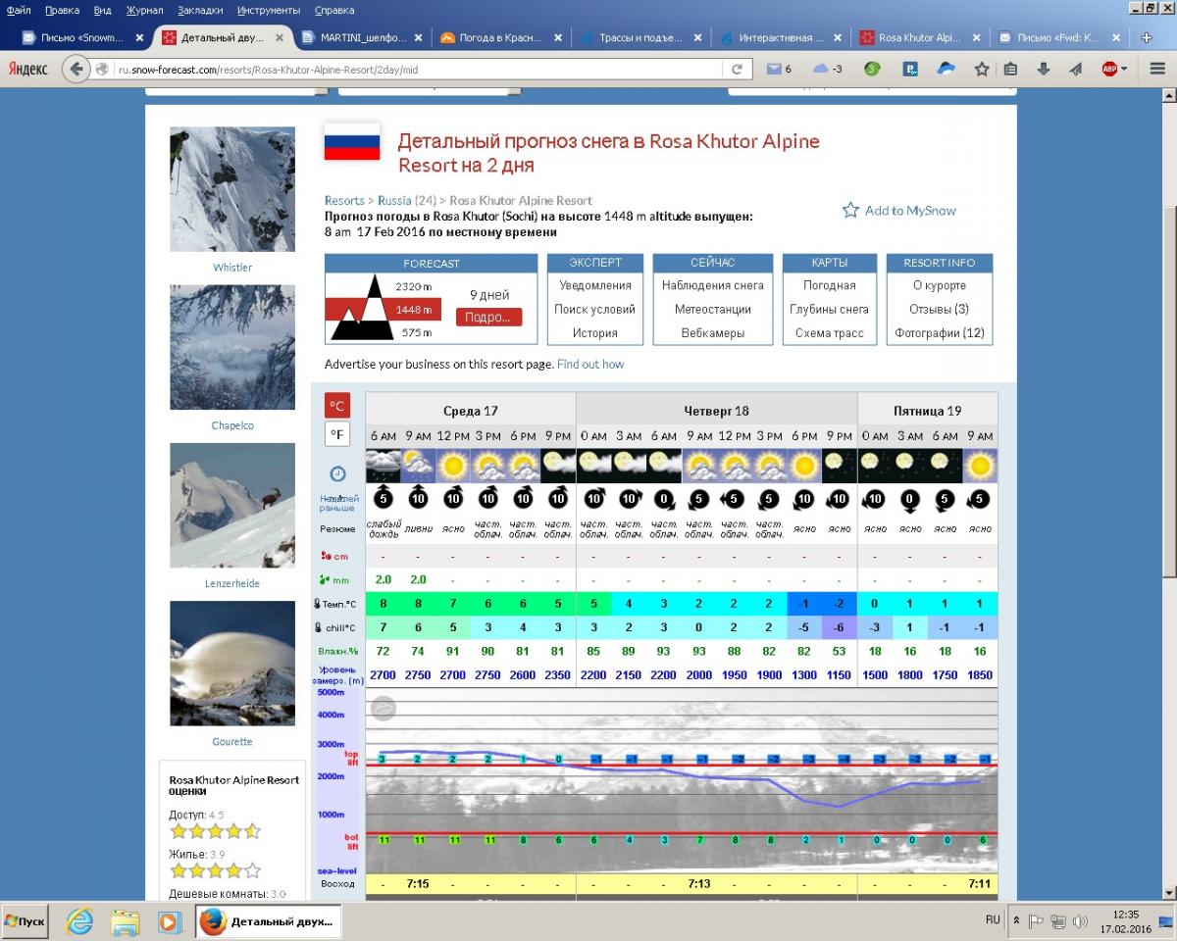1177x941 pixels.
Task: Click the Yandex logo in the toolbar
Action: coord(28,70)
